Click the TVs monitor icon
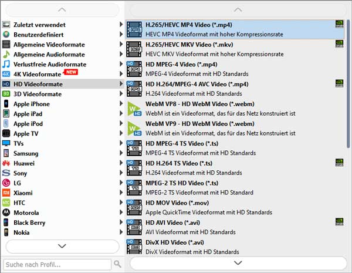Image resolution: width=352 pixels, height=273 pixels. [6, 143]
